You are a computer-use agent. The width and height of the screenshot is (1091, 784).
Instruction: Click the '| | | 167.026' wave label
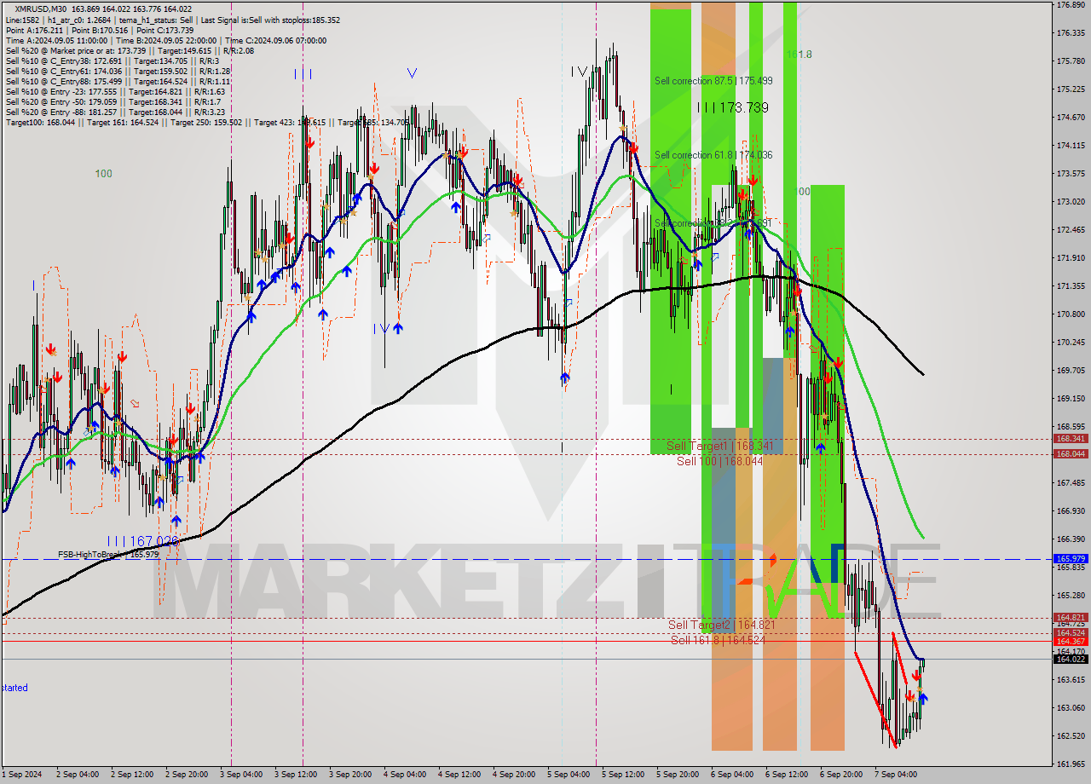(143, 541)
